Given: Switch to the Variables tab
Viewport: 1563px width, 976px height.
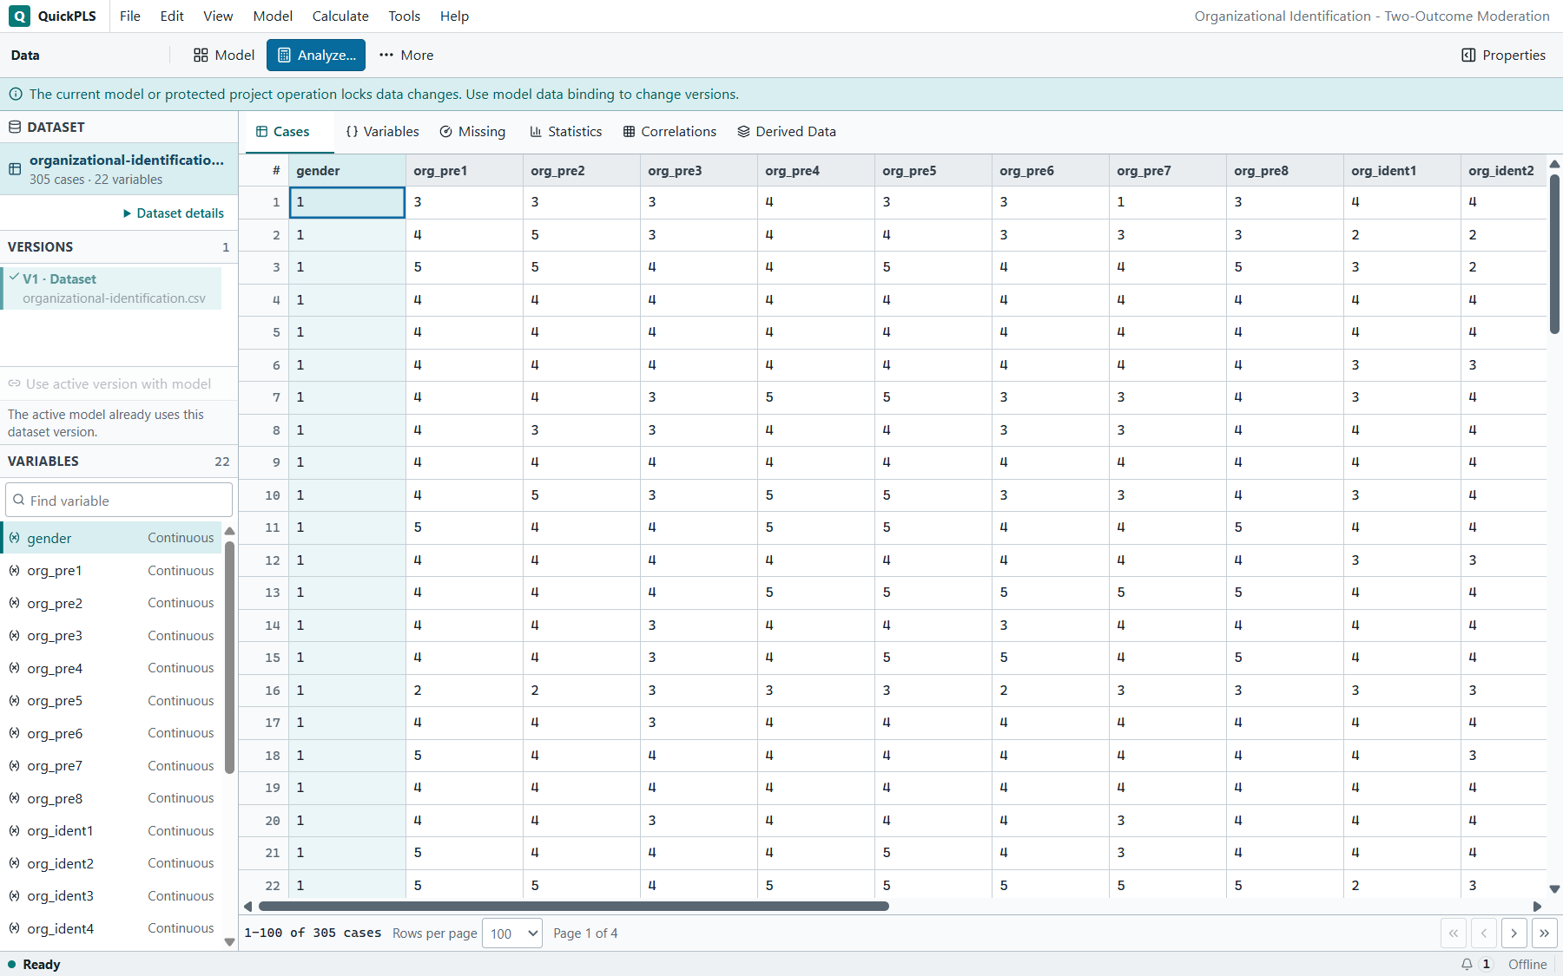Looking at the screenshot, I should 382,132.
